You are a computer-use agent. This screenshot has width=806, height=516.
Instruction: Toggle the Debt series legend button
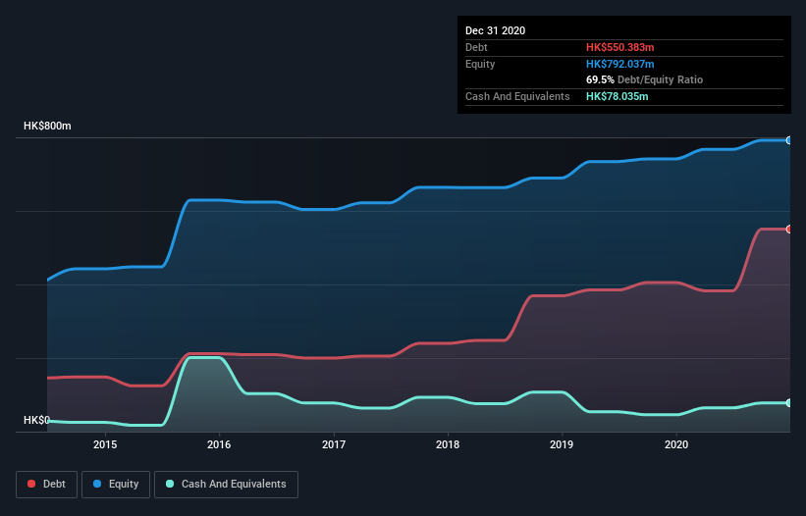tap(46, 485)
